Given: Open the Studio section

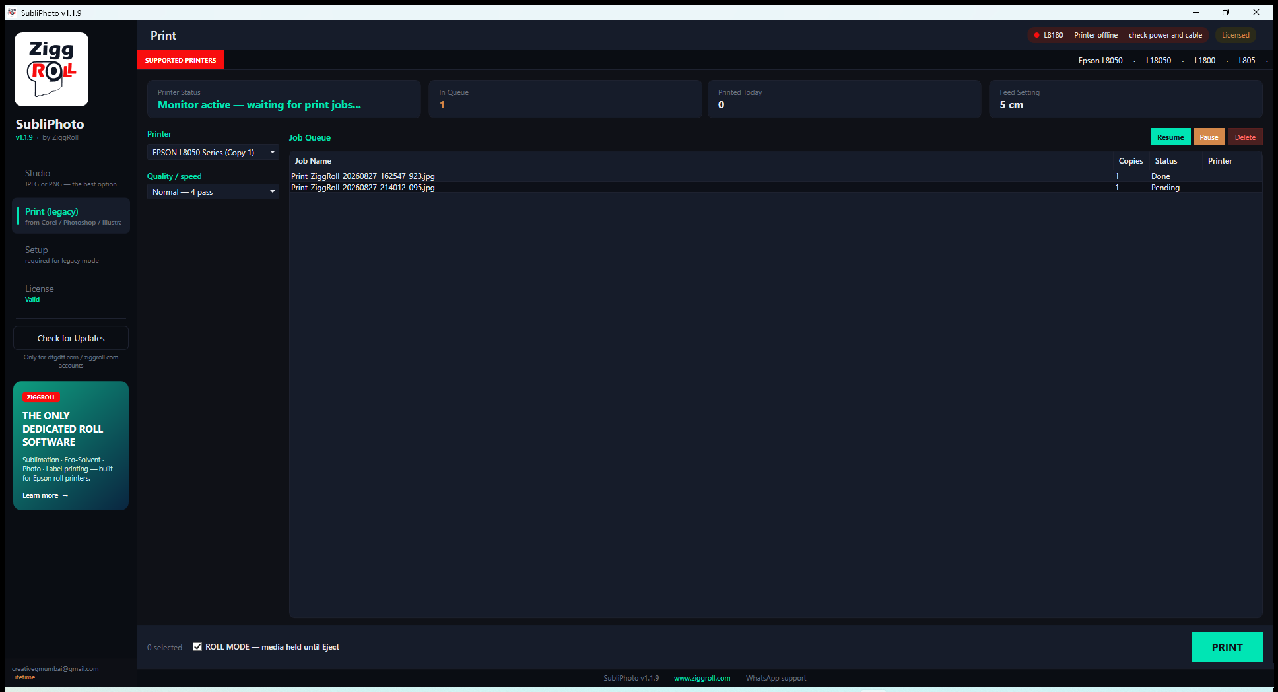Looking at the screenshot, I should click(x=71, y=178).
